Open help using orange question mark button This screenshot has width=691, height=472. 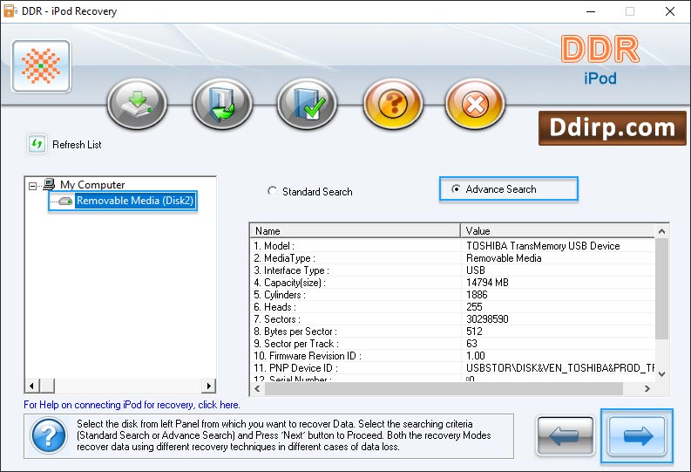coord(393,104)
